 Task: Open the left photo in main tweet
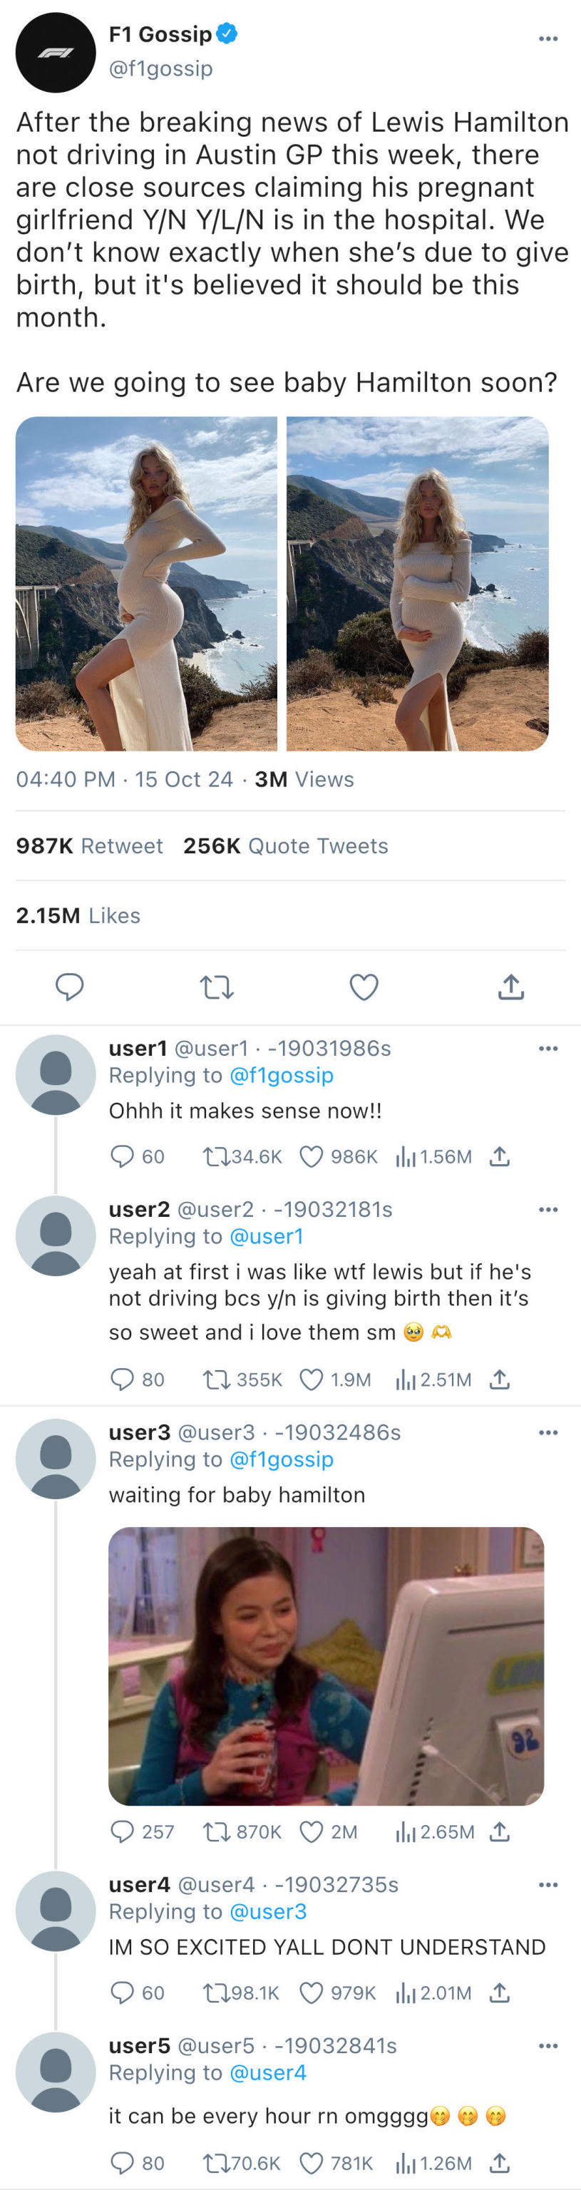(146, 583)
